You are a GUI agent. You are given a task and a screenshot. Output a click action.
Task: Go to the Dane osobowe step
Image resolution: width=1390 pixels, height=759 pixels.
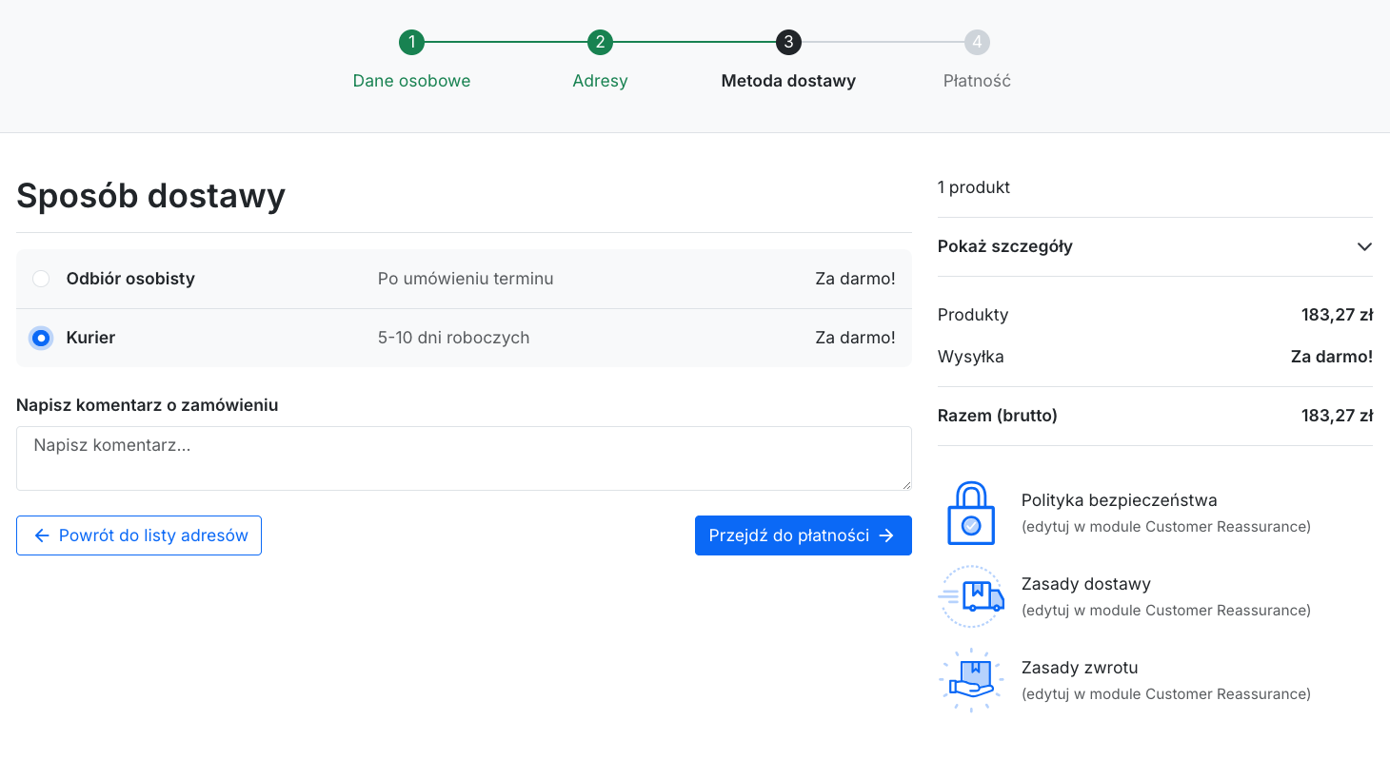coord(411,81)
